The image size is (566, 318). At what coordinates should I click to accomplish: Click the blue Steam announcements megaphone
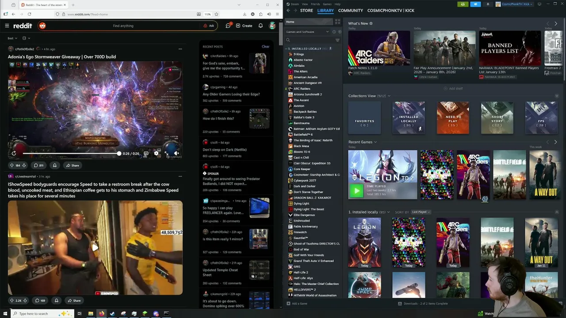click(475, 4)
